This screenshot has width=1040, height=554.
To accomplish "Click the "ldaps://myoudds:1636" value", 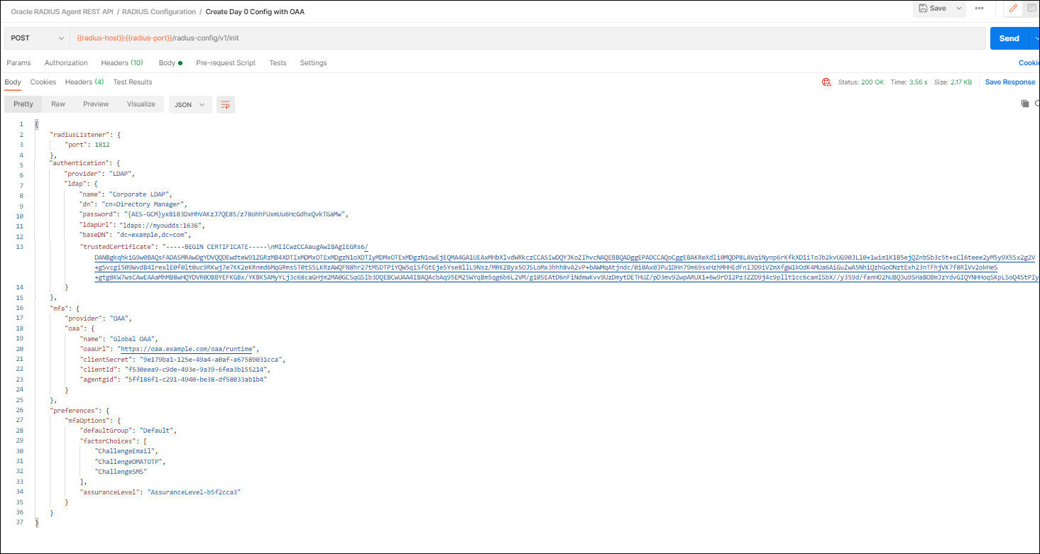I will (162, 225).
